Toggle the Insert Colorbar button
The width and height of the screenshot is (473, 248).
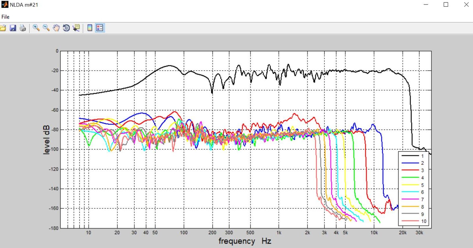(90, 28)
